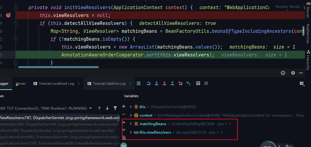This screenshot has height=147, width=311.
Task: Open the debugger layout settings icon
Action: 302,84
